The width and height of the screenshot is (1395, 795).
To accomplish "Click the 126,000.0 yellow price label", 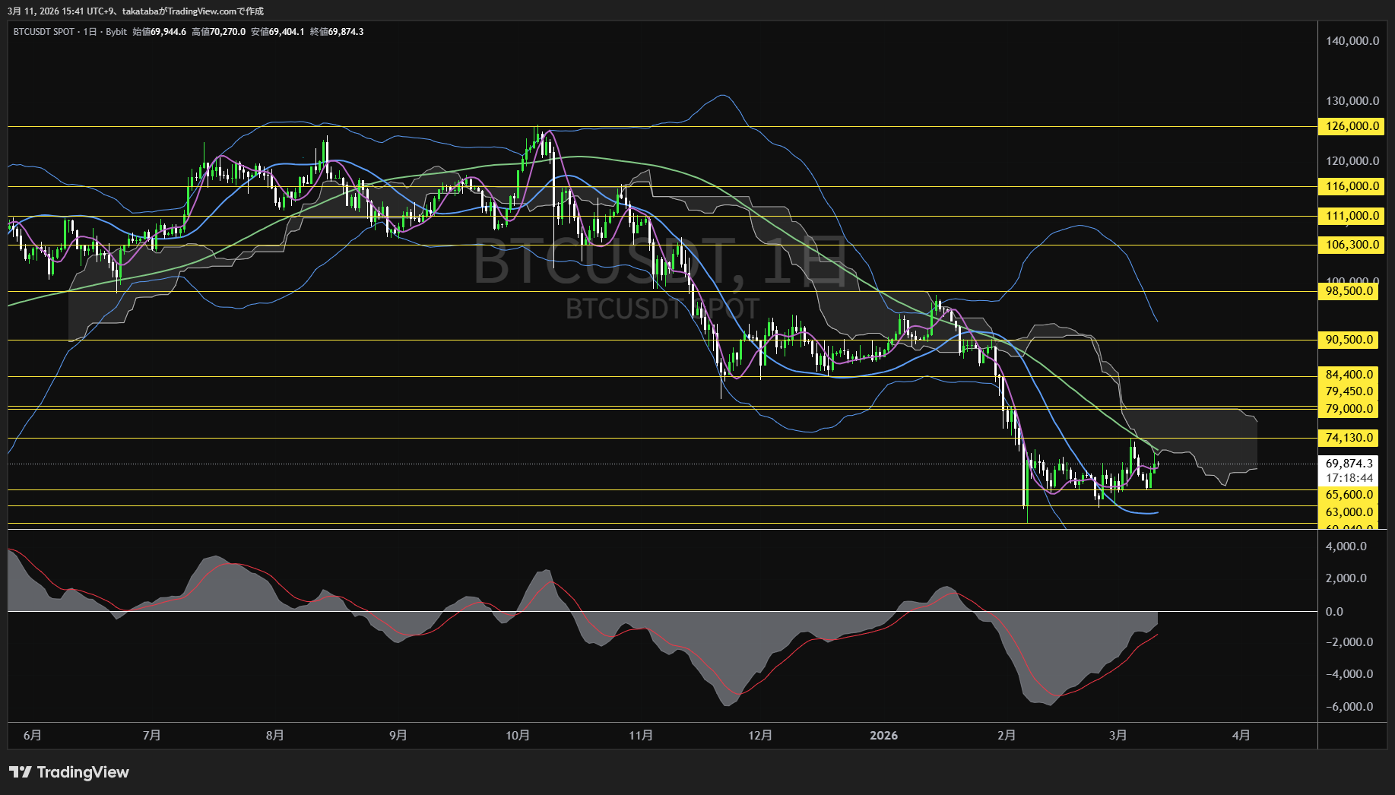I will tap(1352, 126).
